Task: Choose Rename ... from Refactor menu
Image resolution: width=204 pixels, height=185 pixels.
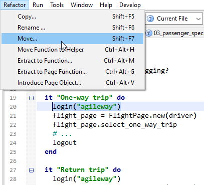Action: pos(73,28)
